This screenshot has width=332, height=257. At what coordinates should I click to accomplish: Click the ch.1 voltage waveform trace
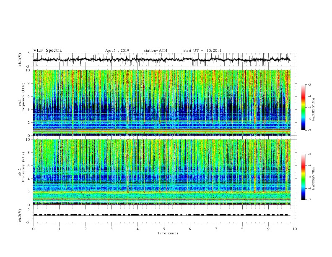click(x=162, y=60)
